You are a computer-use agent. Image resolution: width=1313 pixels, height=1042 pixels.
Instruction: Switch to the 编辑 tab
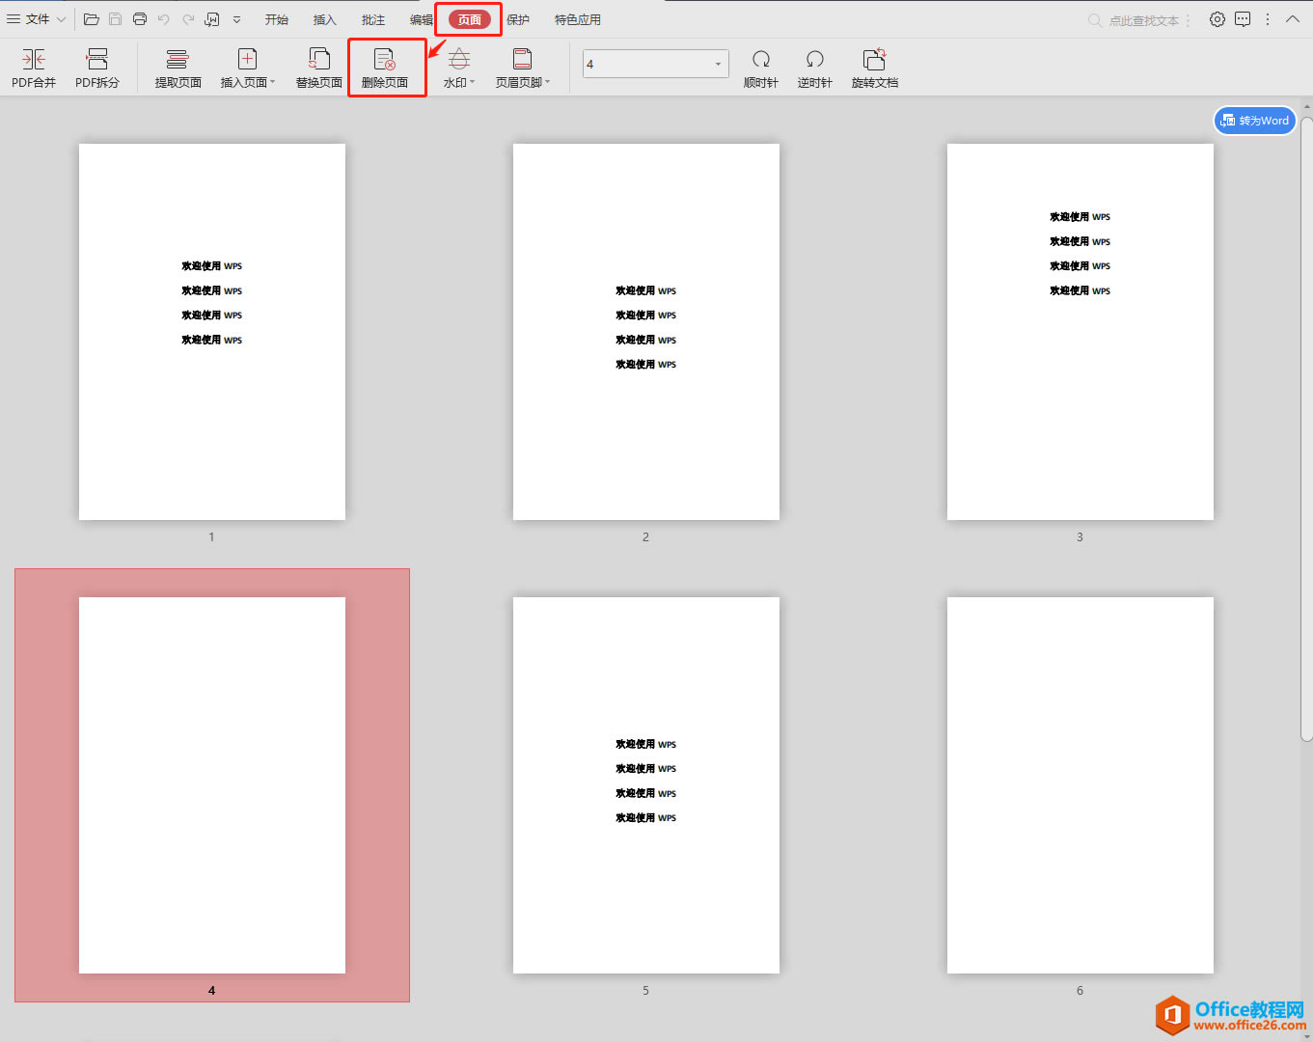pyautogui.click(x=422, y=19)
